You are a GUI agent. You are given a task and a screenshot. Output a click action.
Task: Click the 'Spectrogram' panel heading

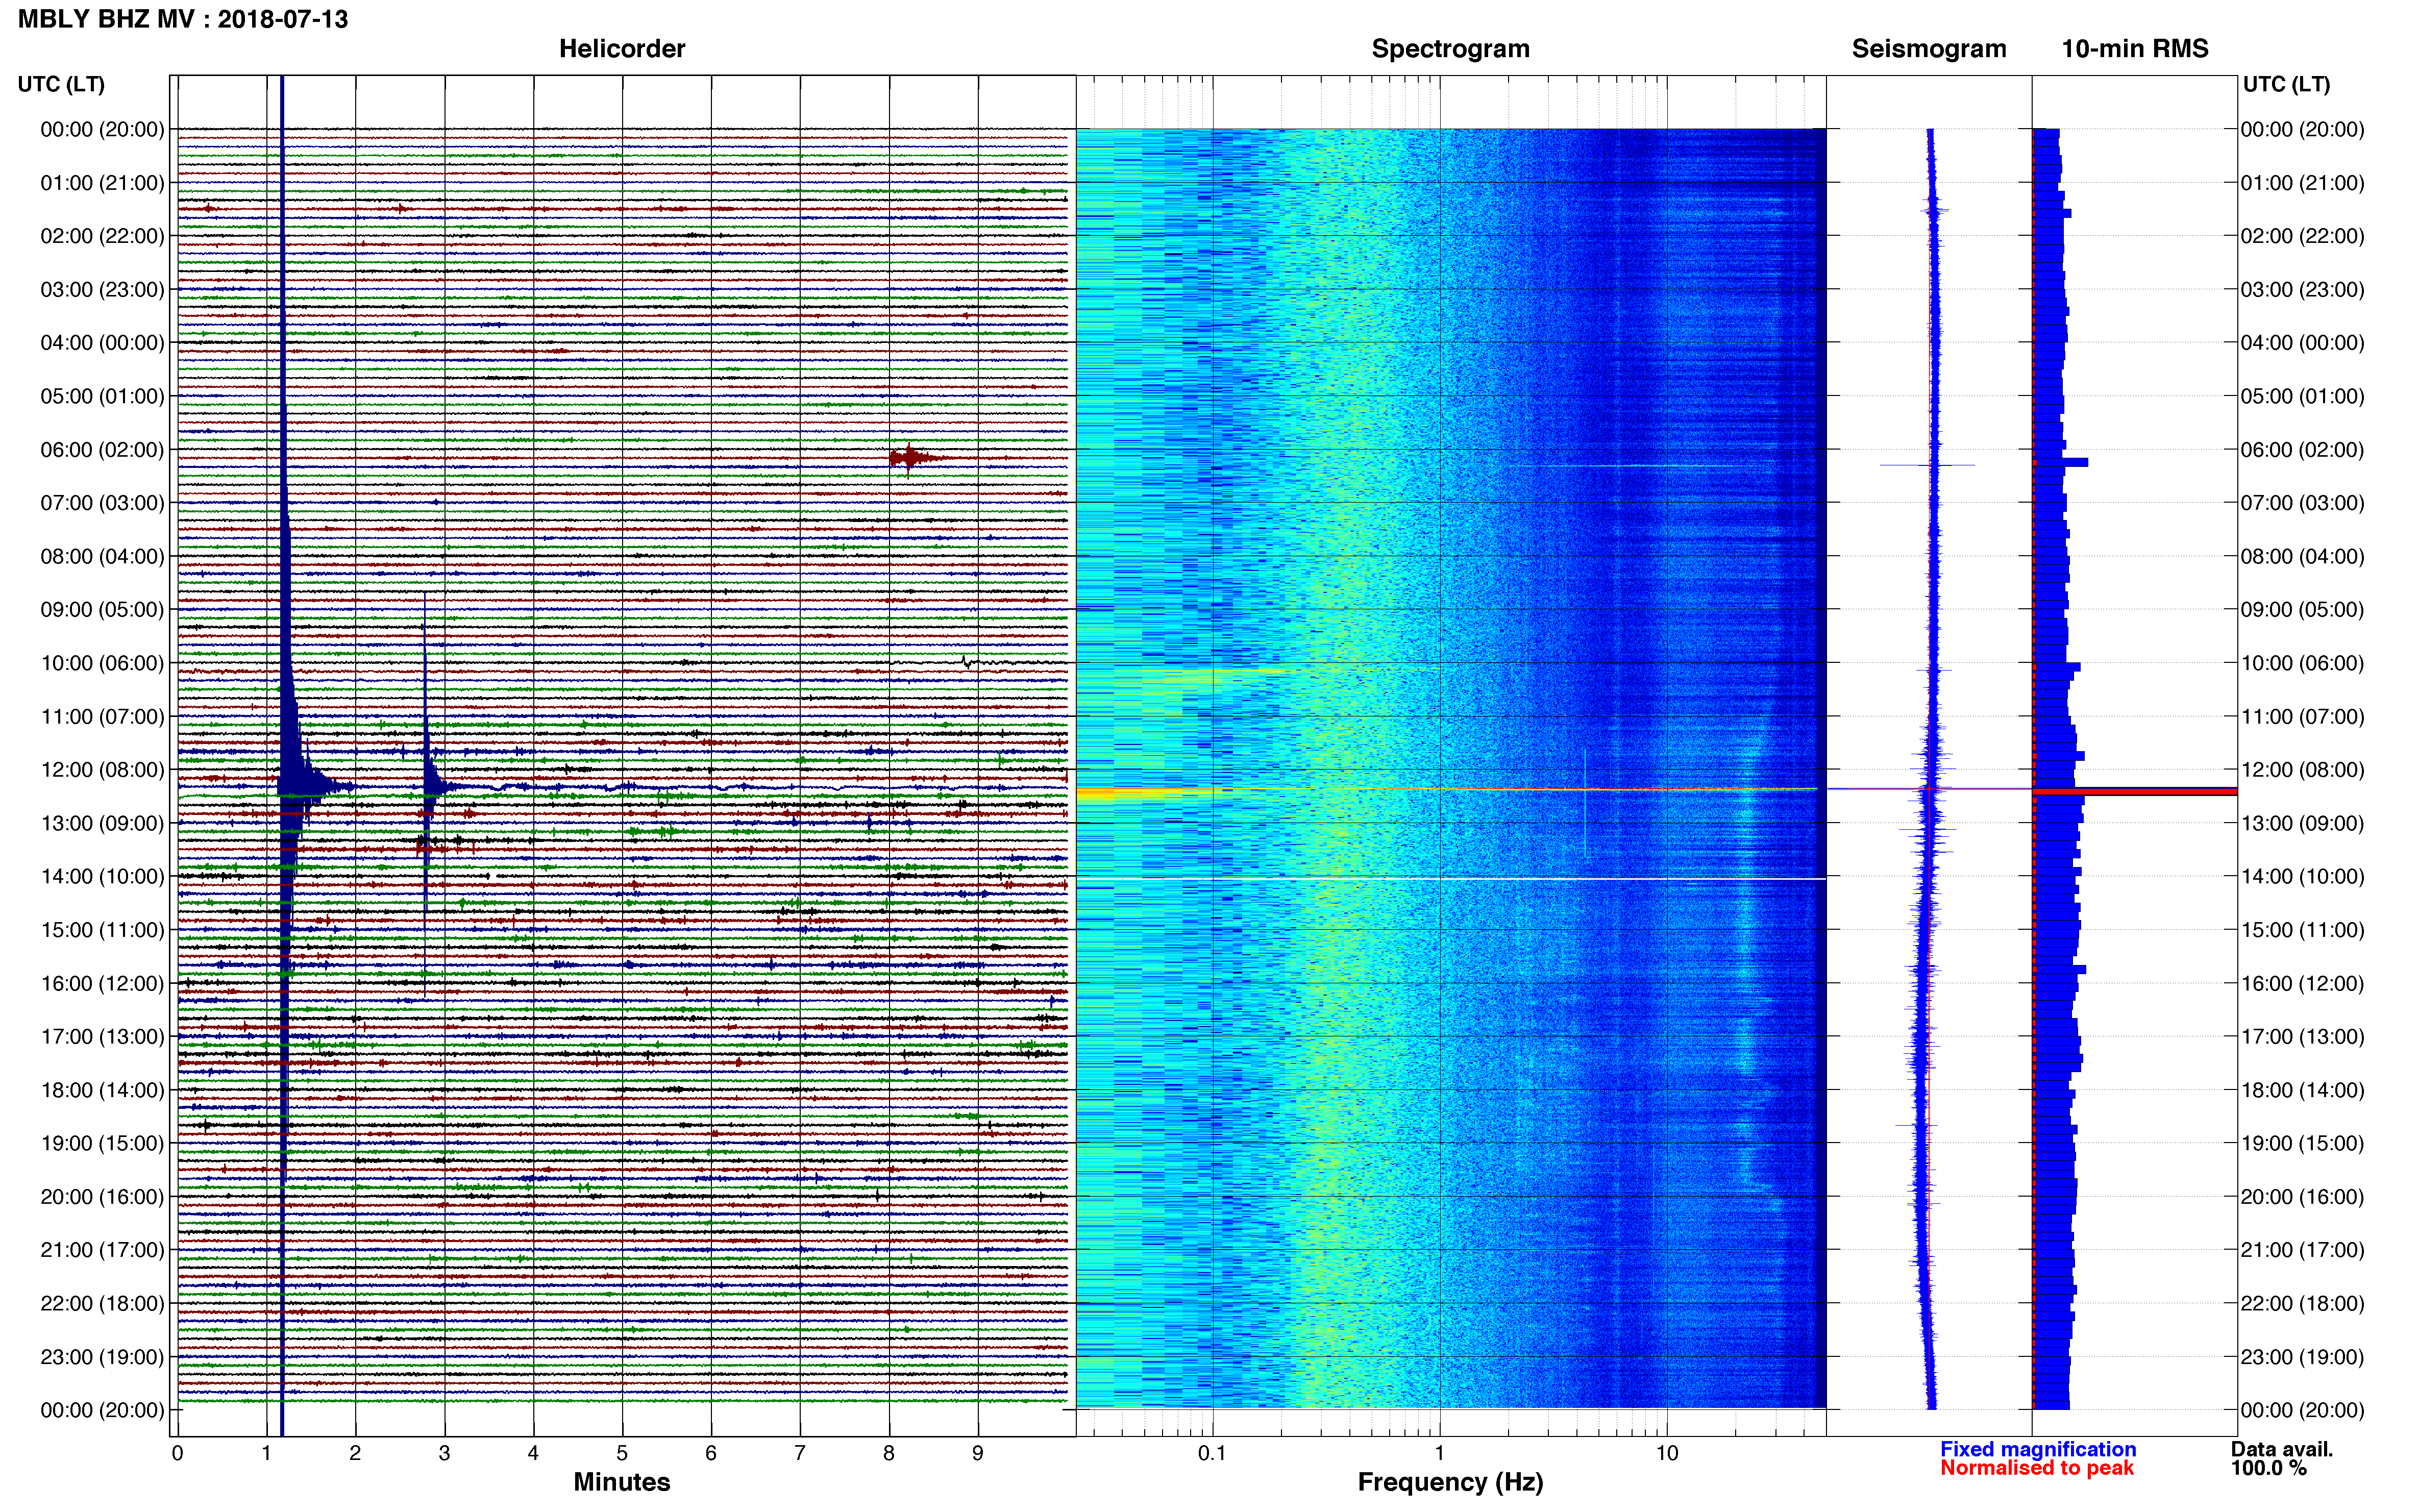[x=1450, y=49]
